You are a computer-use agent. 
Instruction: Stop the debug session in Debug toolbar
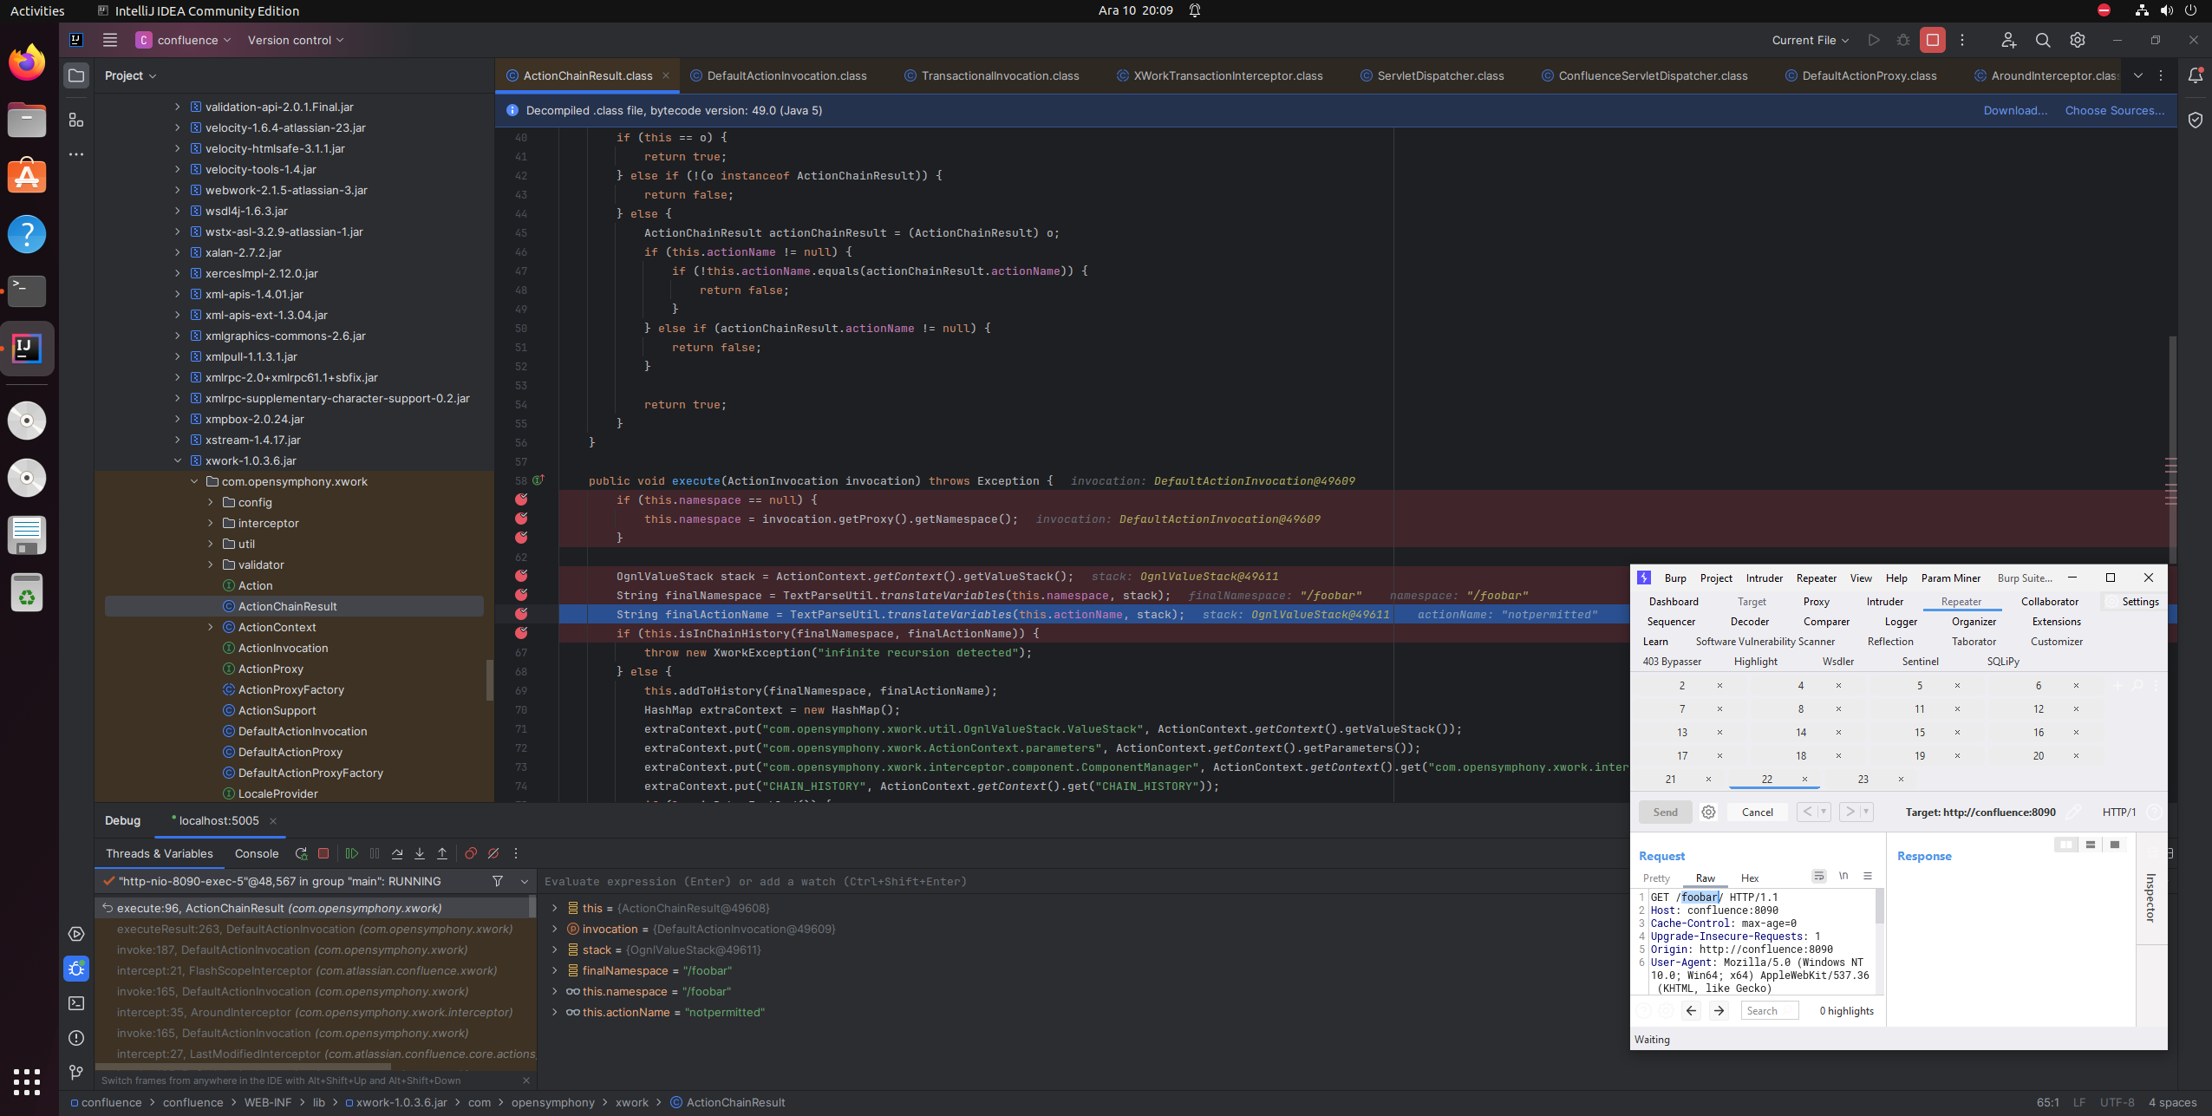tap(323, 853)
